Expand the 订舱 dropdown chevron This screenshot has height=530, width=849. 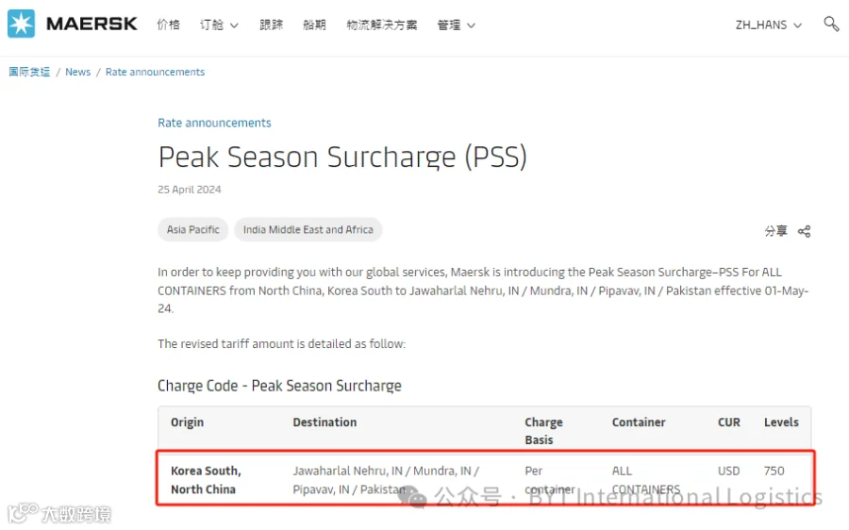[x=234, y=25]
